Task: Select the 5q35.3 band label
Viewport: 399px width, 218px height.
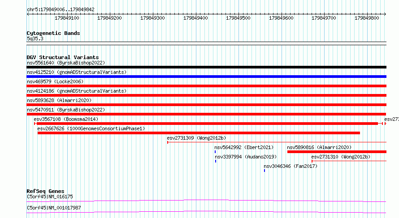Action: [x=35, y=38]
